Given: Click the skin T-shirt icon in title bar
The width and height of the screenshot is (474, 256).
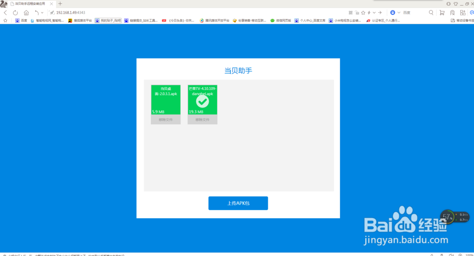Looking at the screenshot, I should (456, 4).
